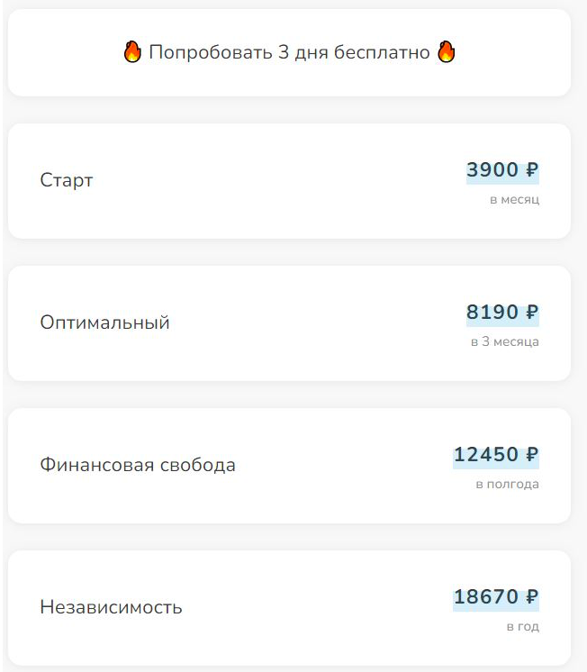Click the highlighted 12450 ₽ price

pos(496,455)
